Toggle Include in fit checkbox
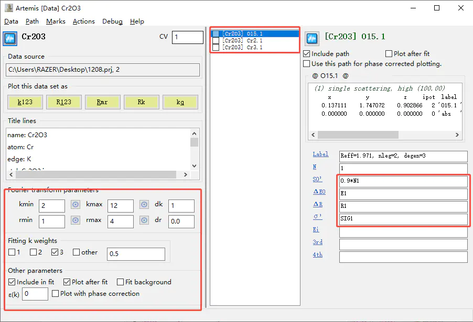This screenshot has height=322, width=473. click(x=12, y=282)
